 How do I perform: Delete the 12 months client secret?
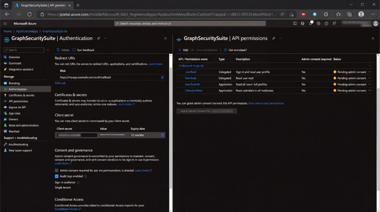163,135
